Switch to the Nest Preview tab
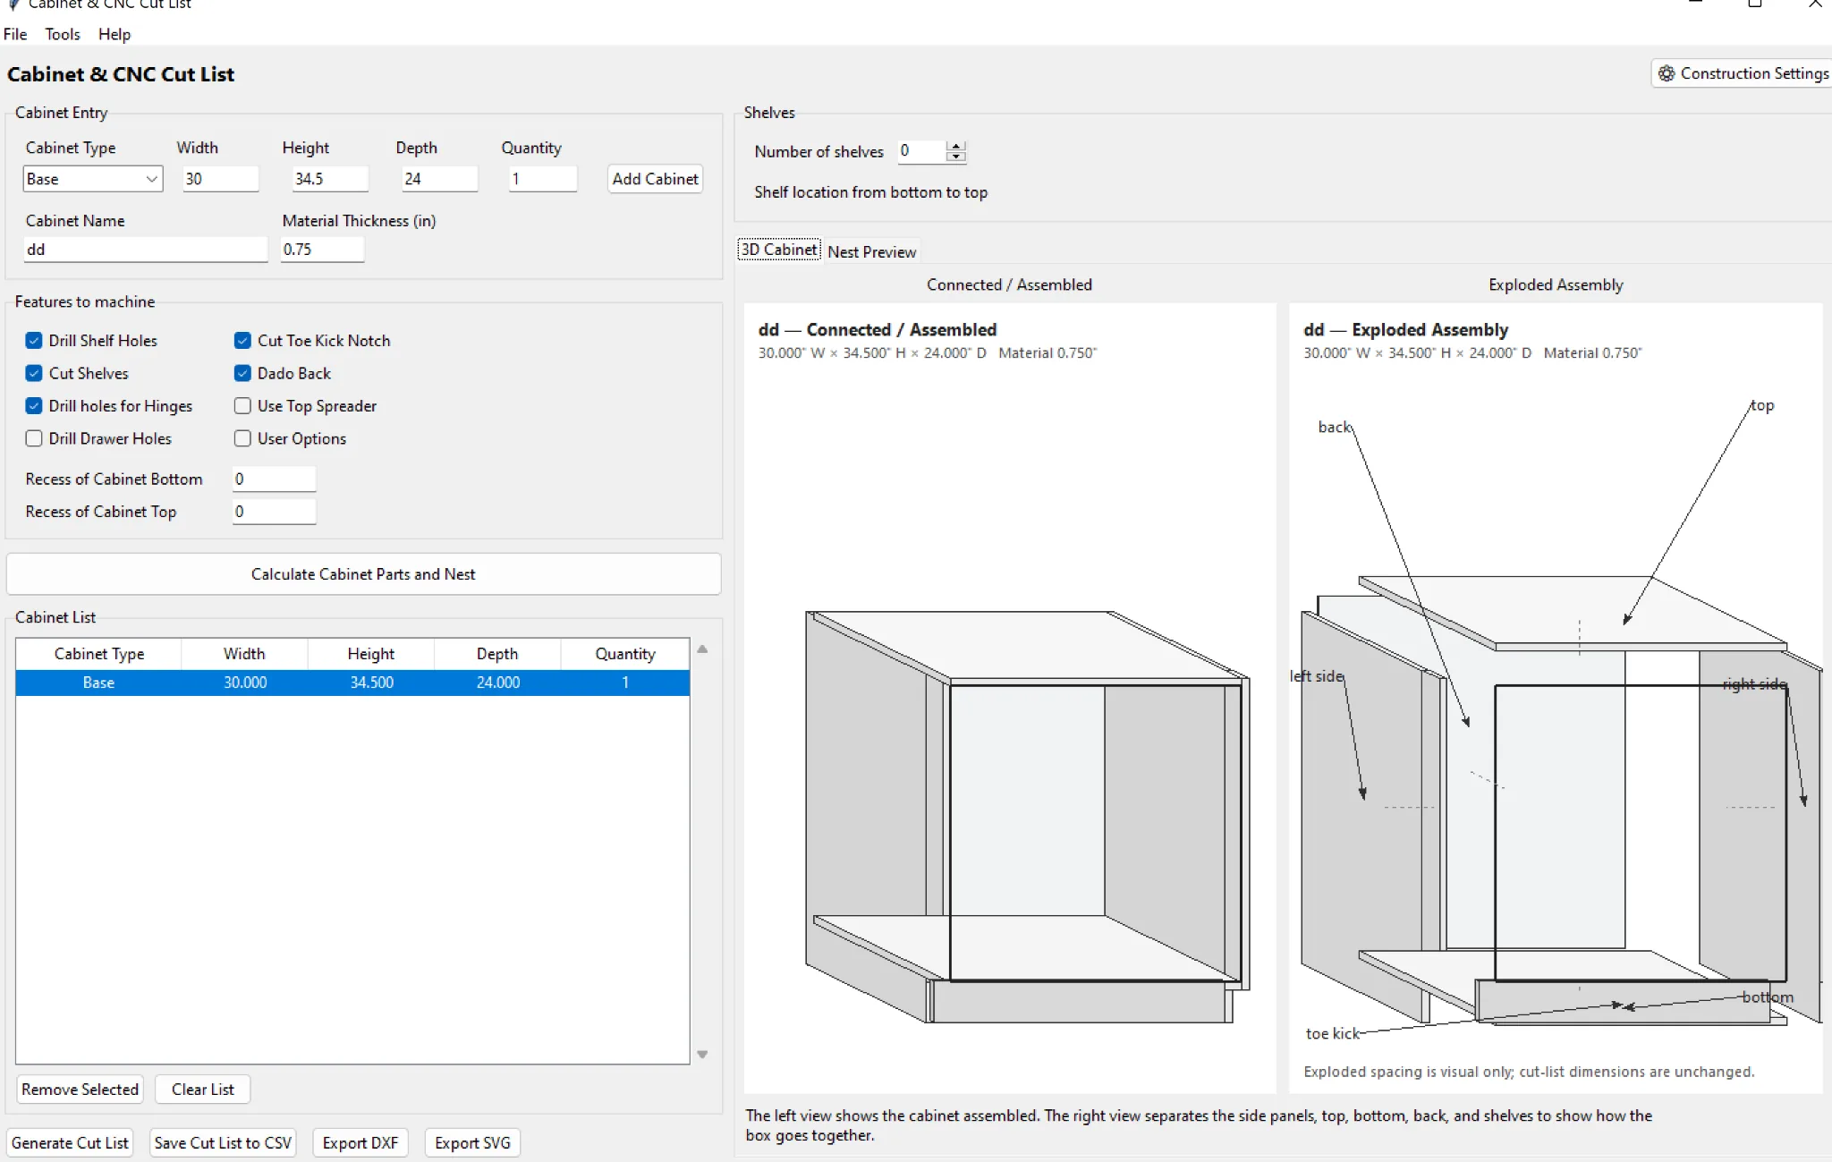Image resolution: width=1832 pixels, height=1162 pixels. click(871, 251)
